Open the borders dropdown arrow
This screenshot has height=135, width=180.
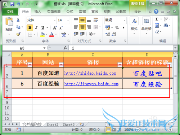(x=35, y=34)
